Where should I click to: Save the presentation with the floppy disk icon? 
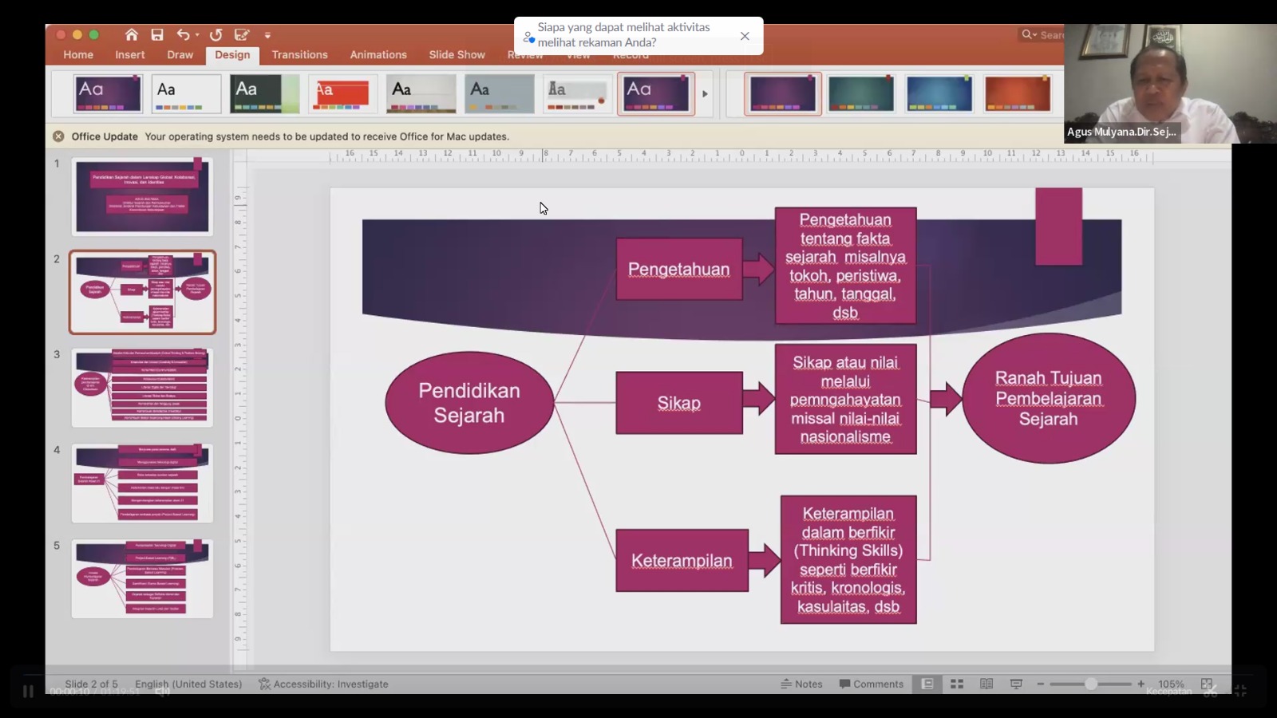pyautogui.click(x=157, y=34)
